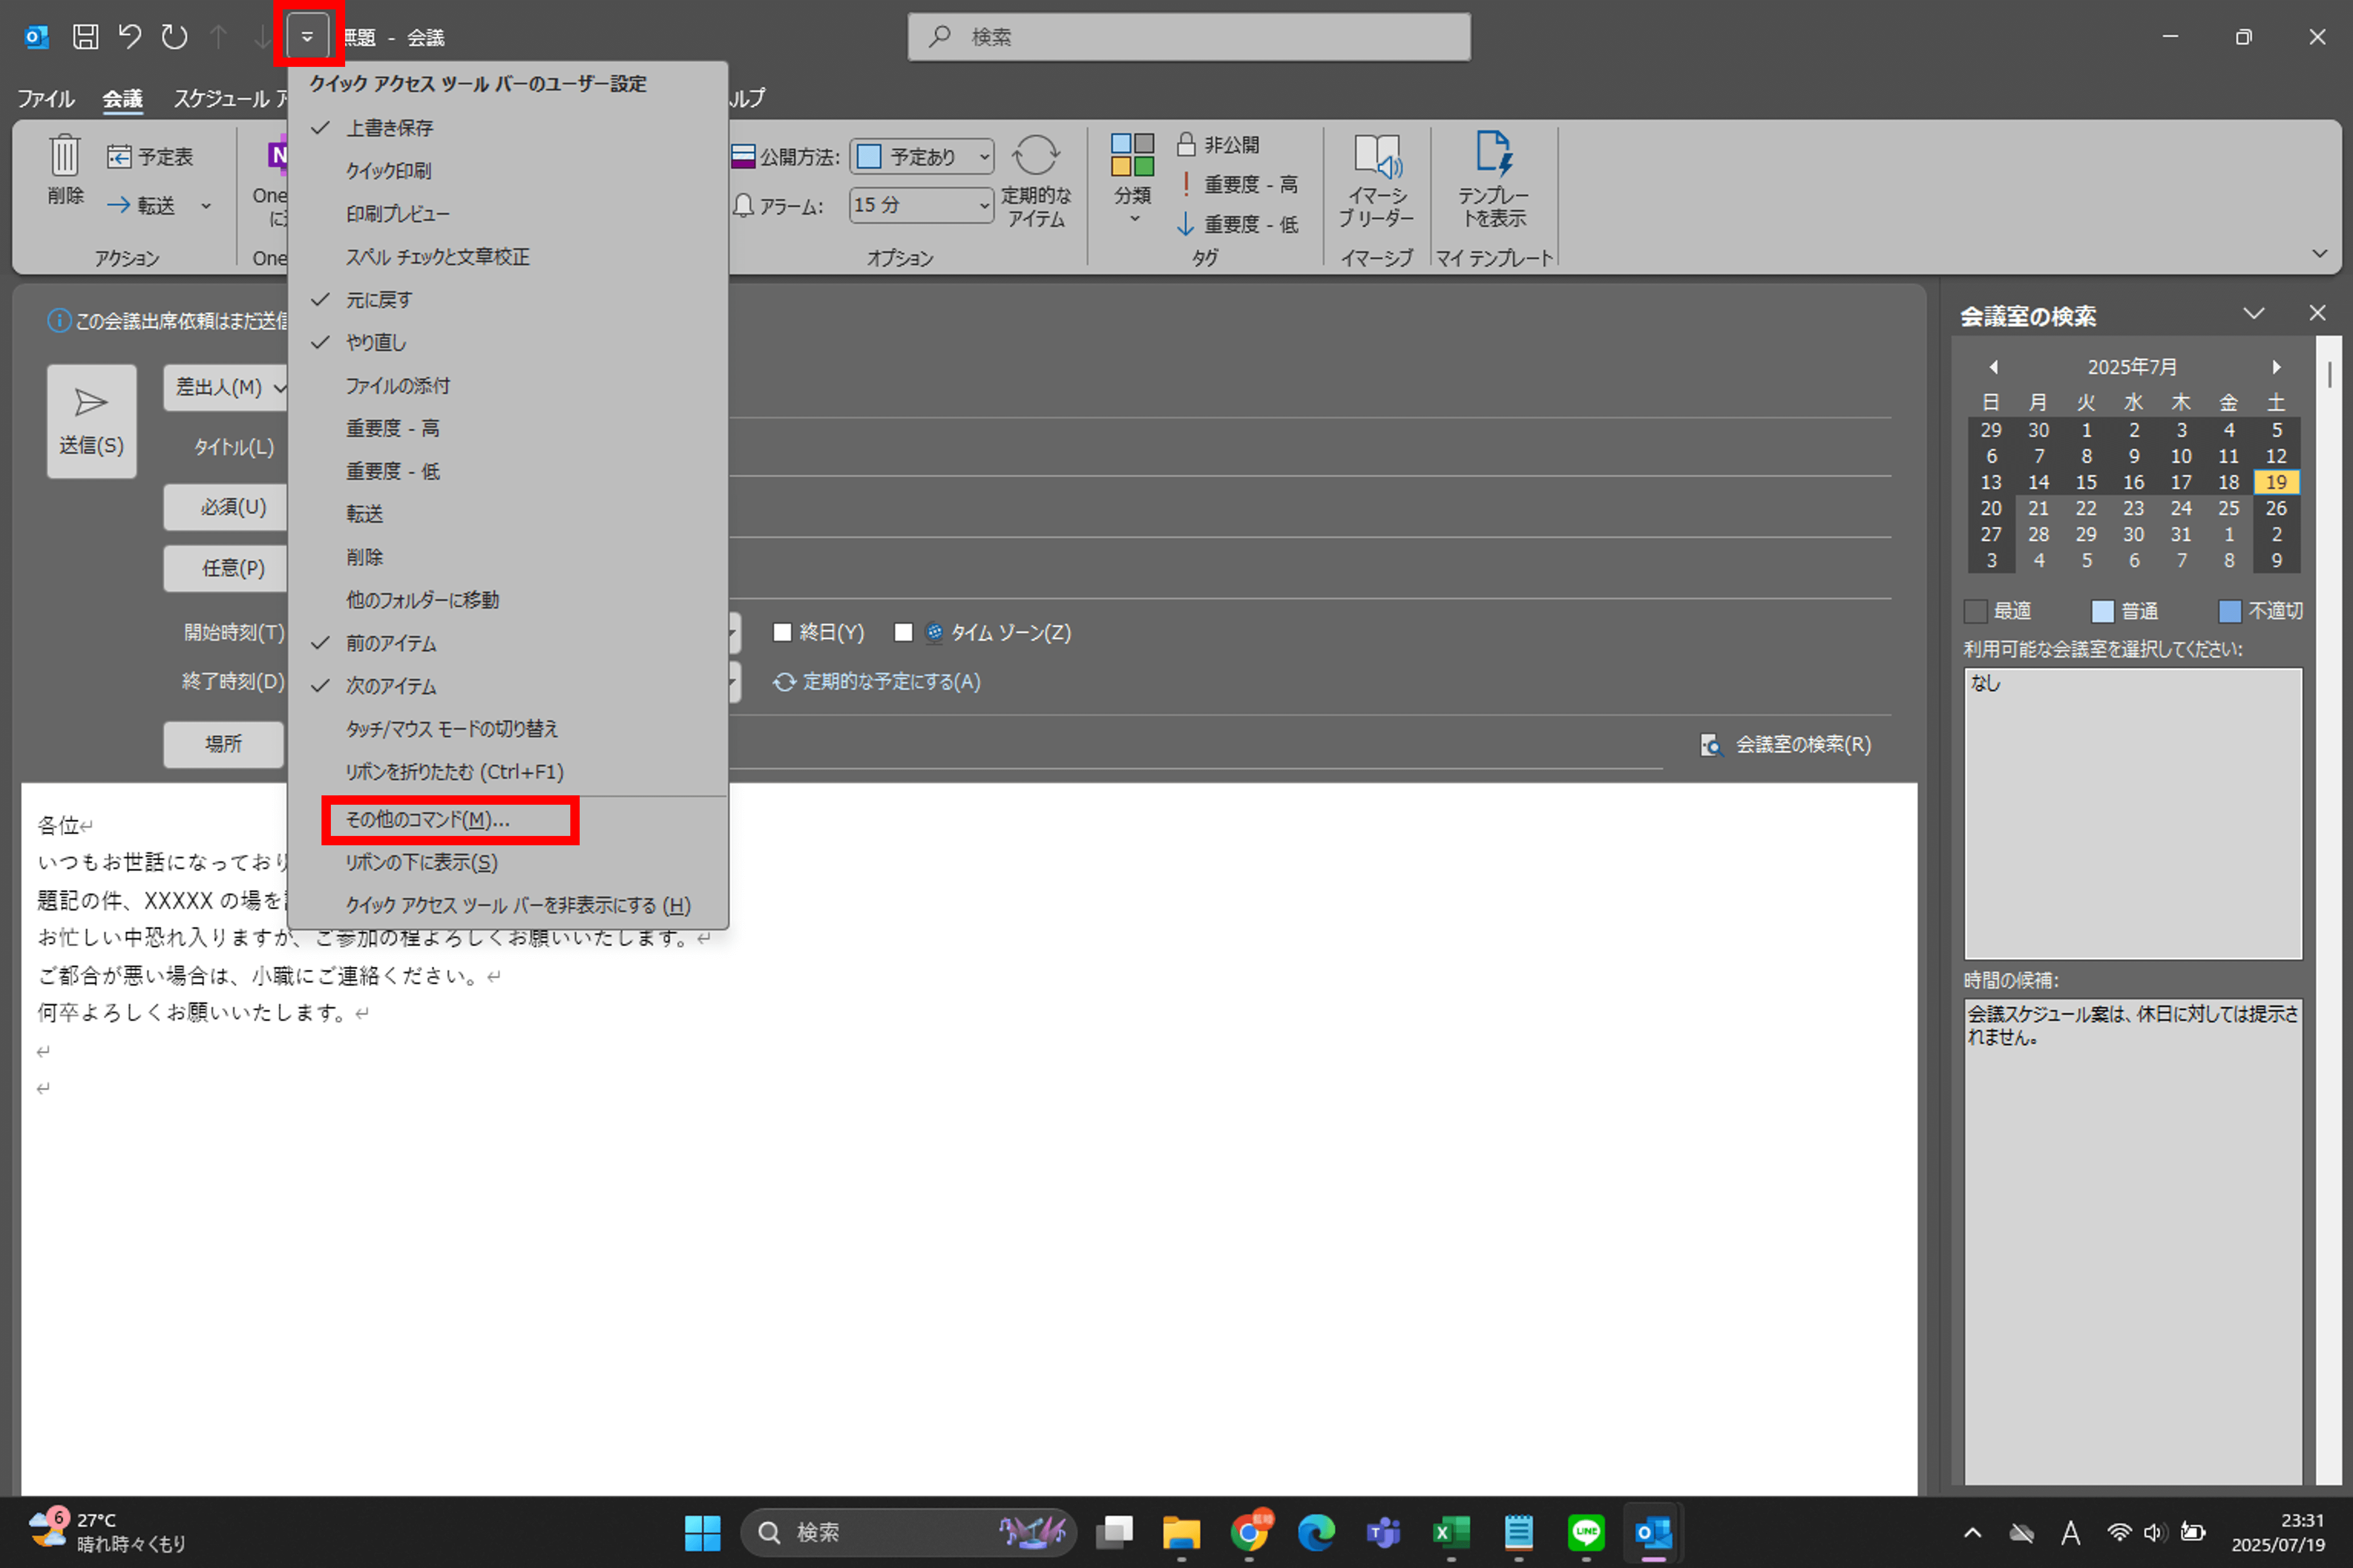Click the Undo arrow icon
The image size is (2353, 1568).
[x=130, y=37]
